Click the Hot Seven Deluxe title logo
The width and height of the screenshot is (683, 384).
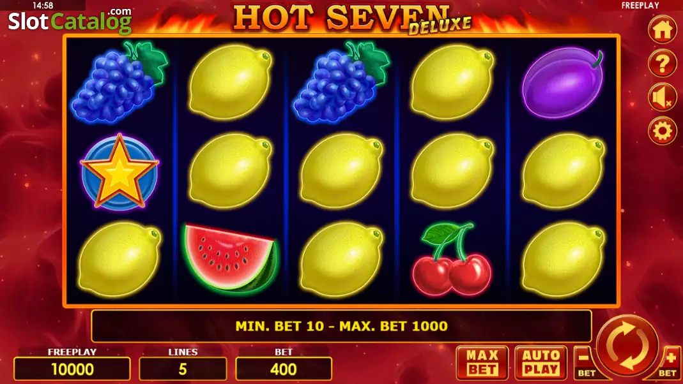[352, 20]
